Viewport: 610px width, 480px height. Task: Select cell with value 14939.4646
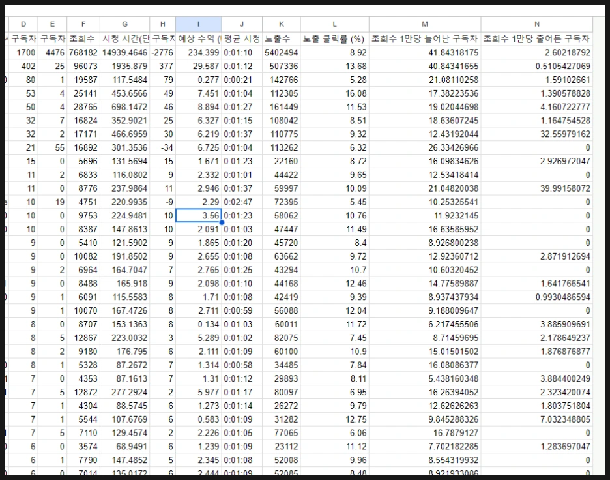[x=125, y=52]
